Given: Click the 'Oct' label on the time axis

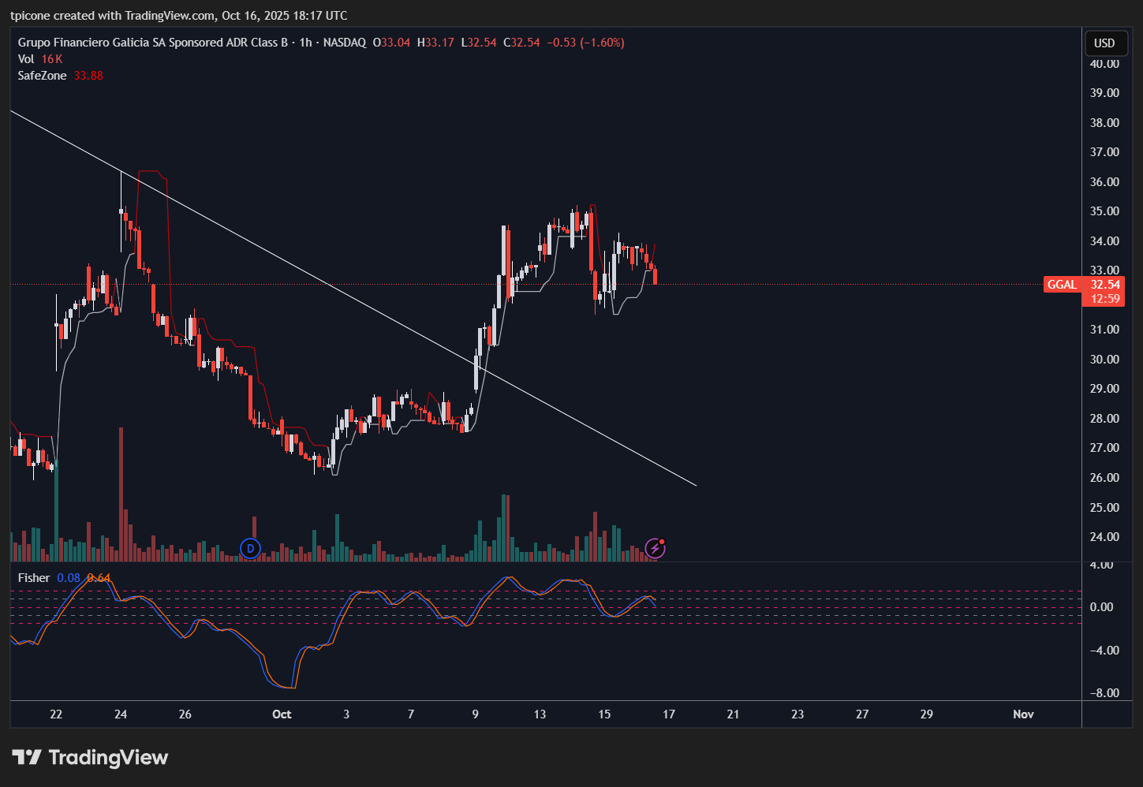Looking at the screenshot, I should (282, 714).
